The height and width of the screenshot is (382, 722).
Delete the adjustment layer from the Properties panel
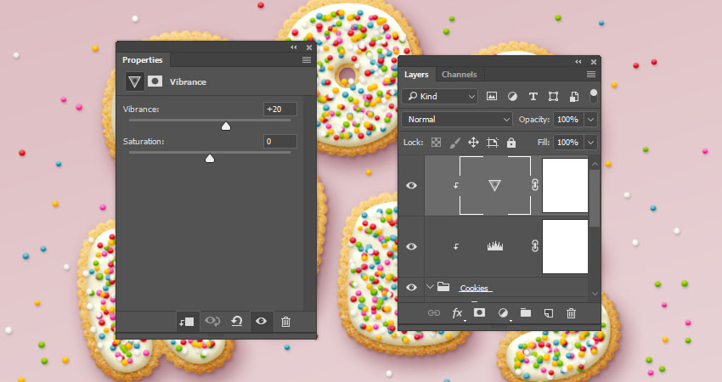285,321
